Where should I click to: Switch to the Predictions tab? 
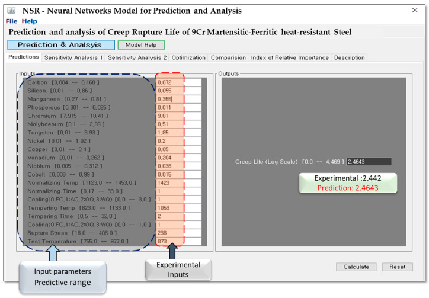[x=24, y=57]
